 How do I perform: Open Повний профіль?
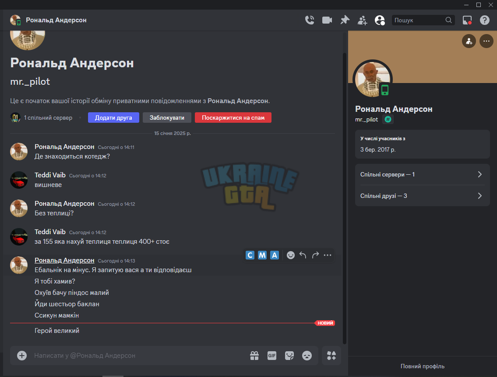pyautogui.click(x=422, y=366)
